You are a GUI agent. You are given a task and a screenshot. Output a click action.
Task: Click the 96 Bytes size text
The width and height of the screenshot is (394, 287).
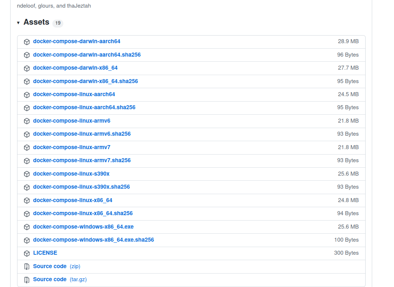pos(348,55)
